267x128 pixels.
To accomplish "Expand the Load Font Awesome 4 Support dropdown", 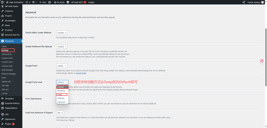I will [x=60, y=113].
